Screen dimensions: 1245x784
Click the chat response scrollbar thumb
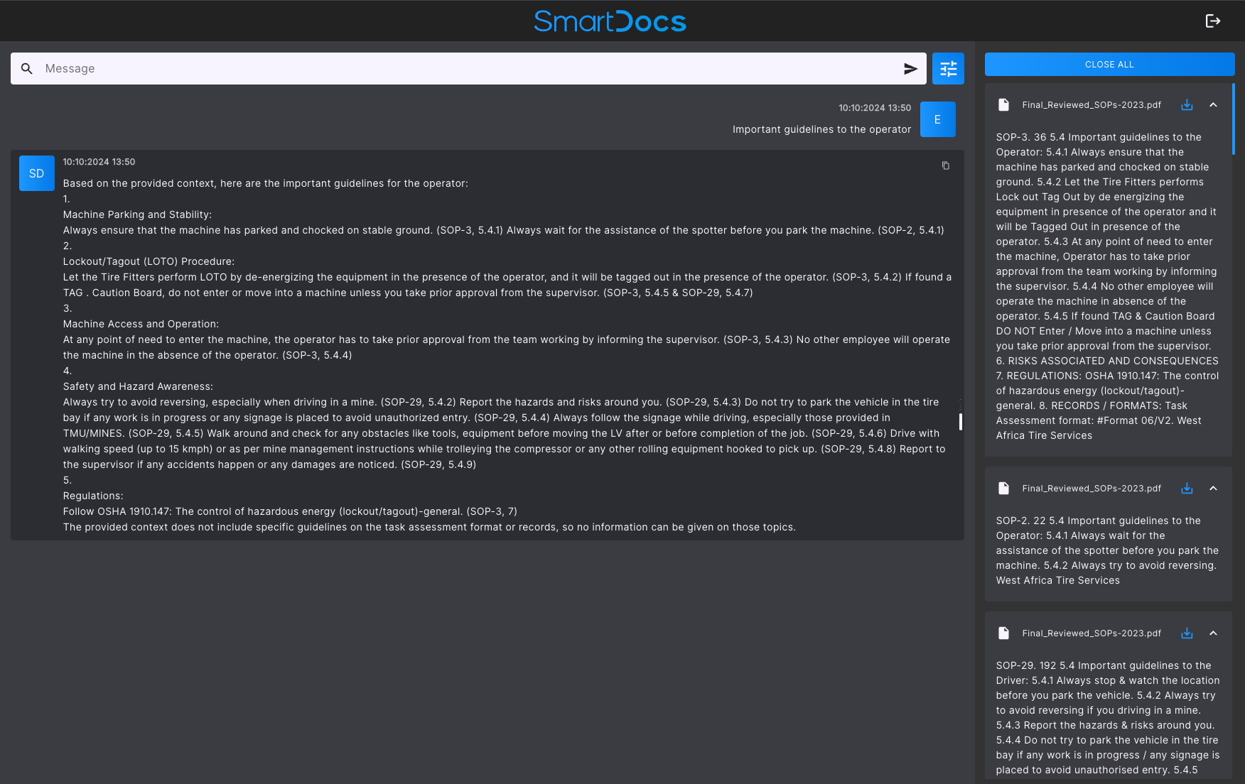click(x=960, y=421)
